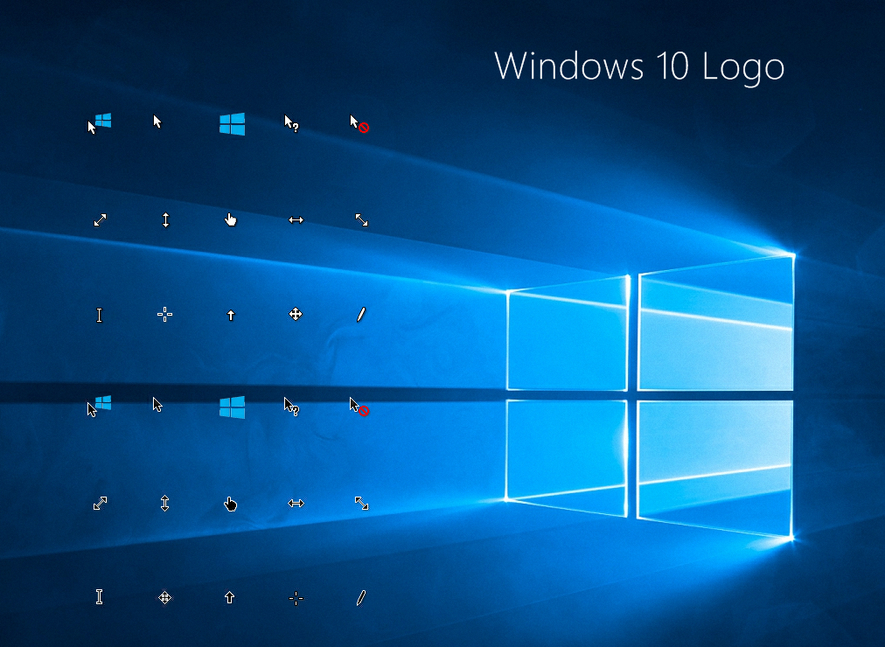This screenshot has height=647, width=885.
Task: Select the vertical resize cursor
Action: click(x=164, y=219)
